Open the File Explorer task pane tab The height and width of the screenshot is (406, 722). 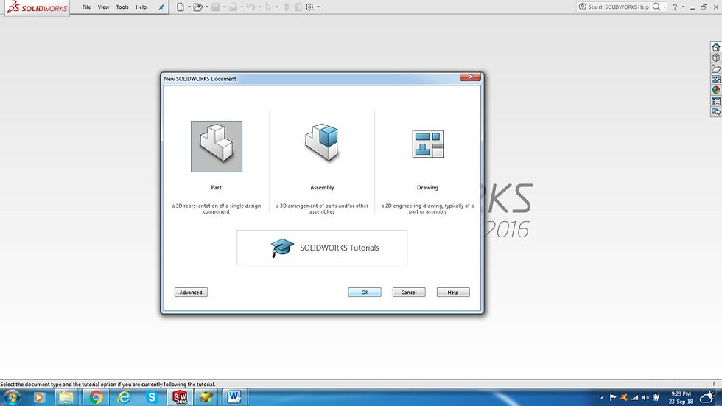[x=716, y=69]
